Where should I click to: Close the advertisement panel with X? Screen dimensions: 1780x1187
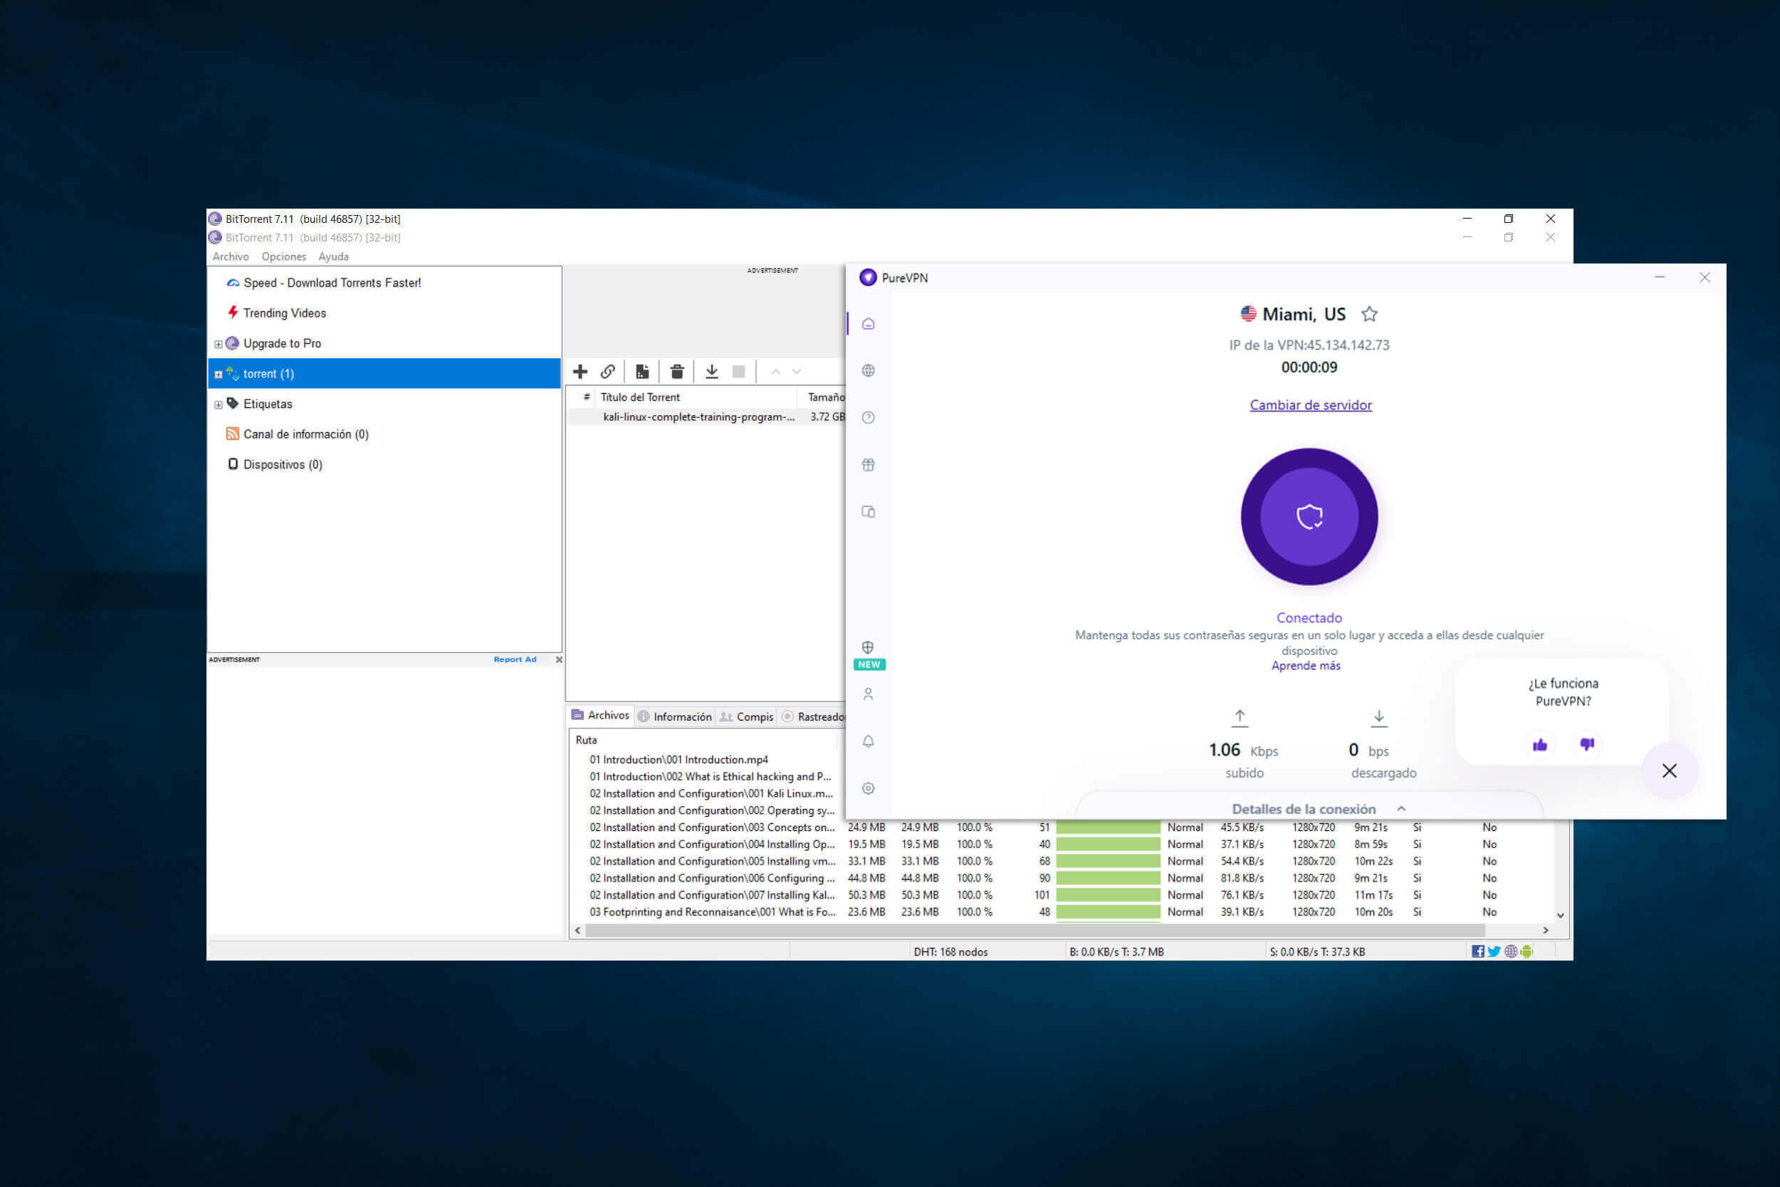pos(560,659)
